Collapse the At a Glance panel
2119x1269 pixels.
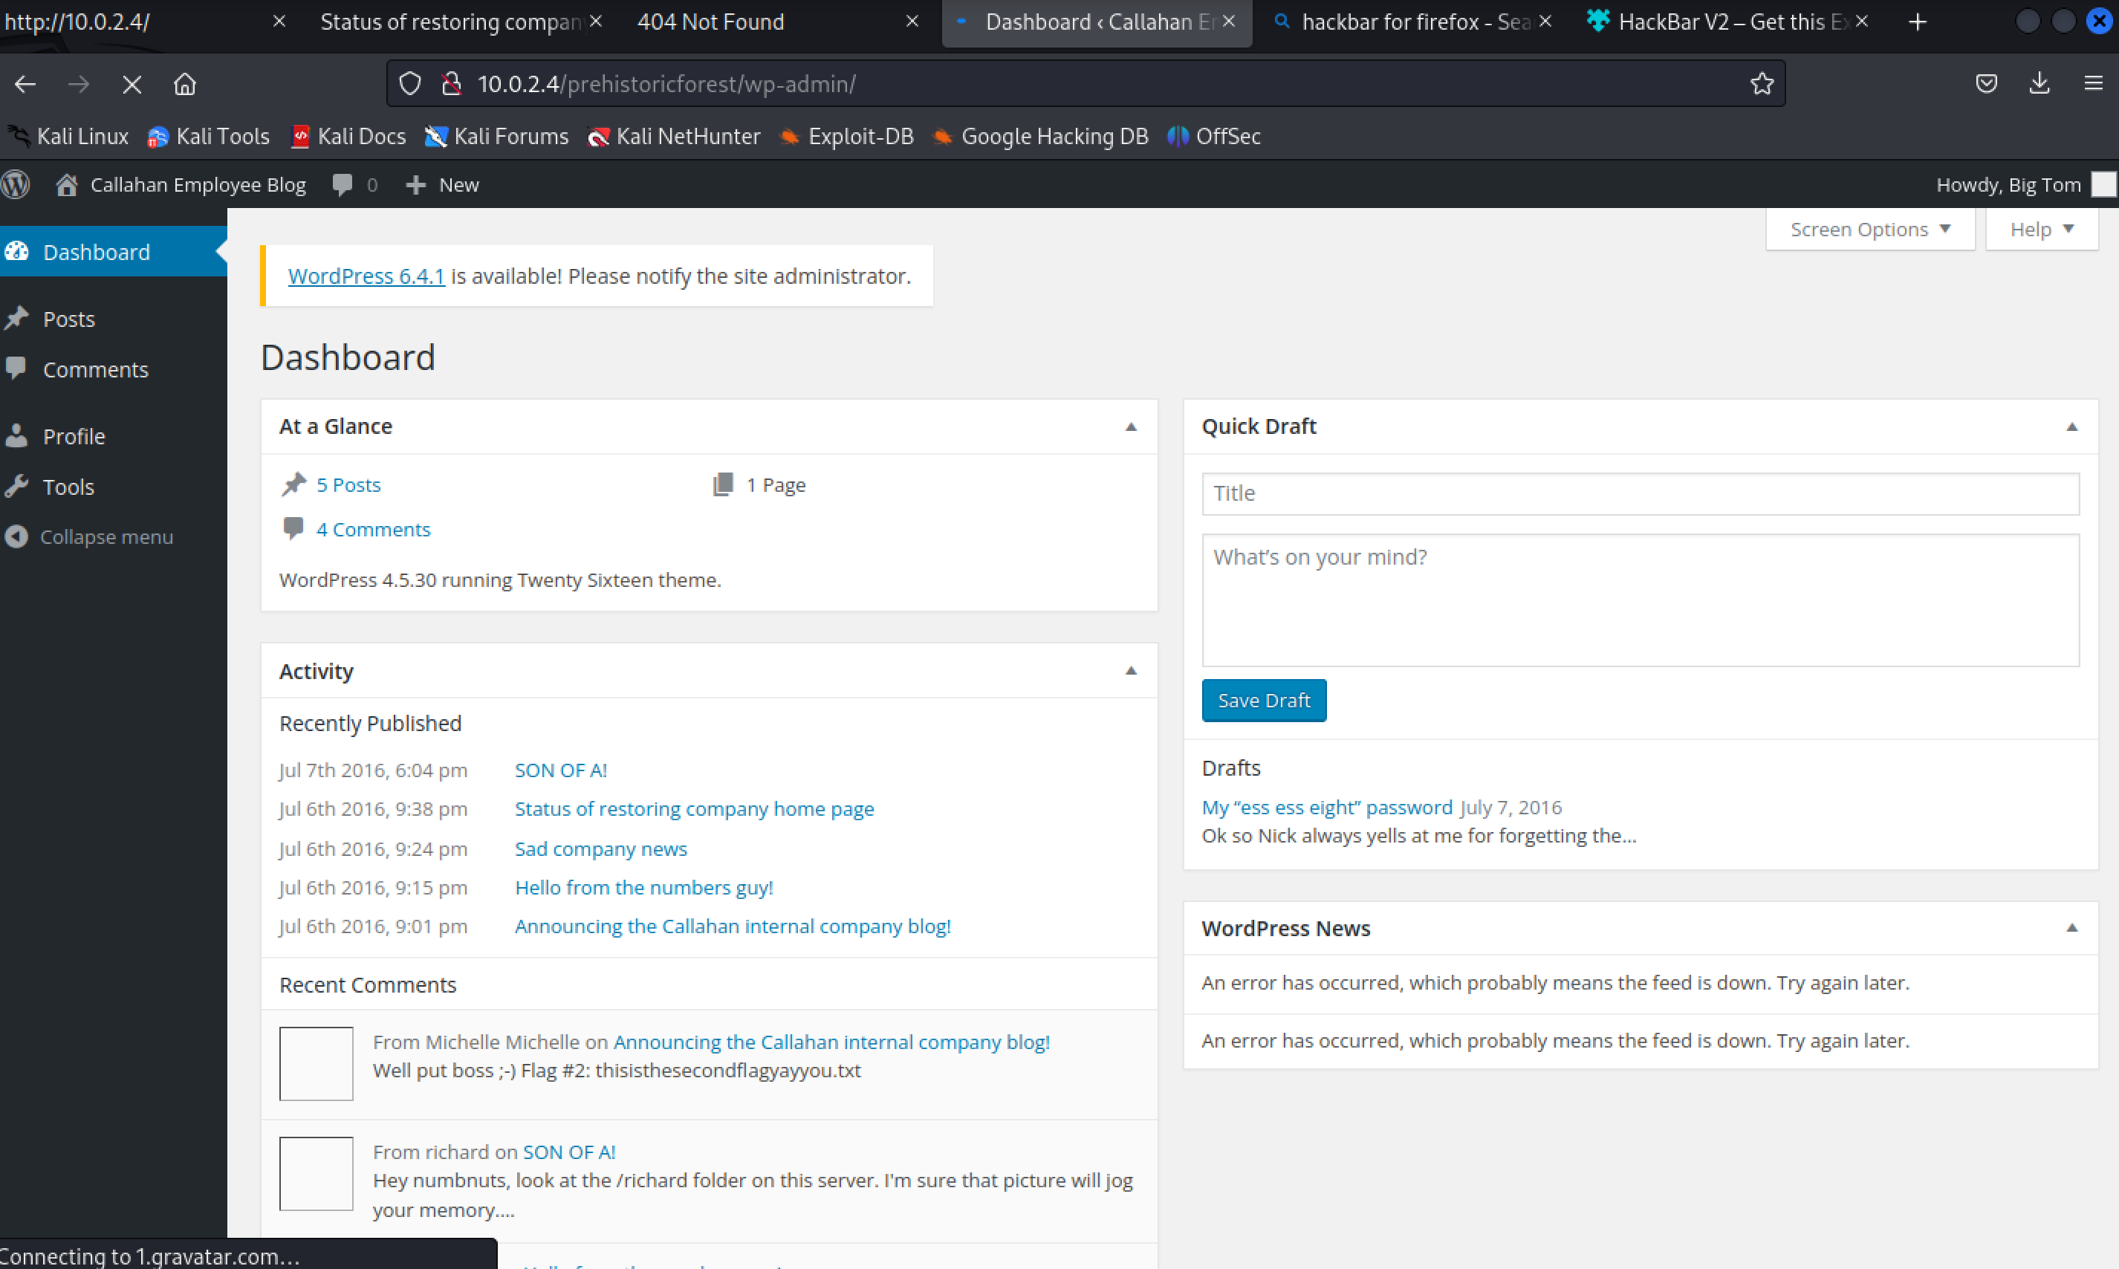coord(1131,426)
